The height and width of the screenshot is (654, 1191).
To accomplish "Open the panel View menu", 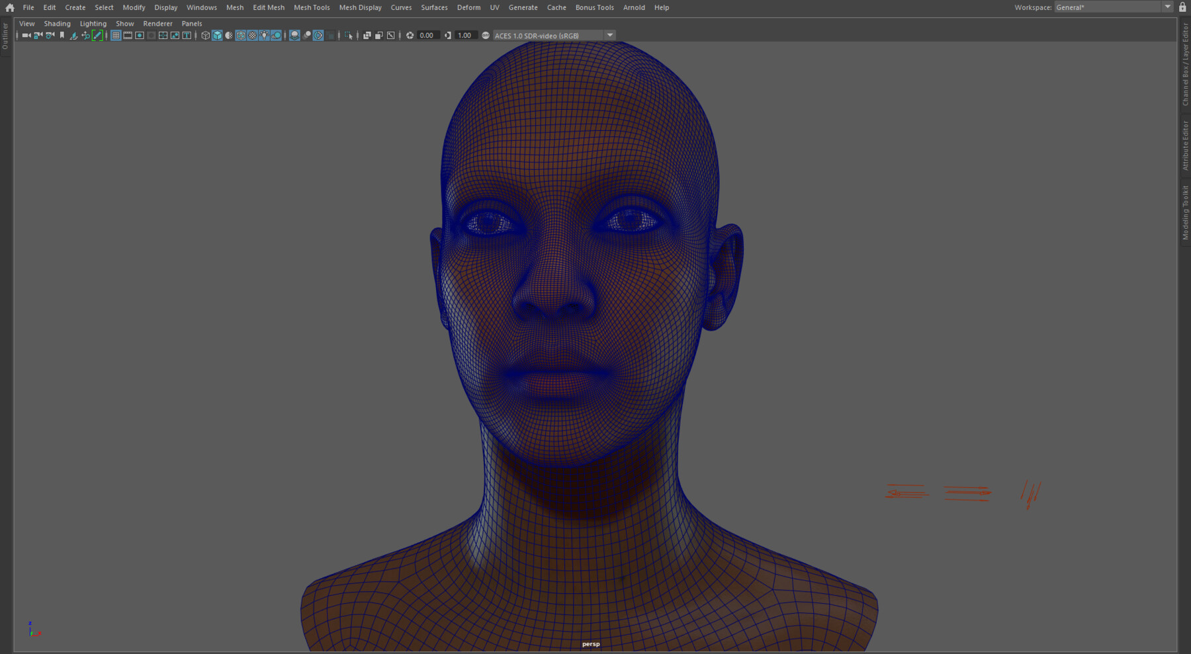I will point(26,23).
